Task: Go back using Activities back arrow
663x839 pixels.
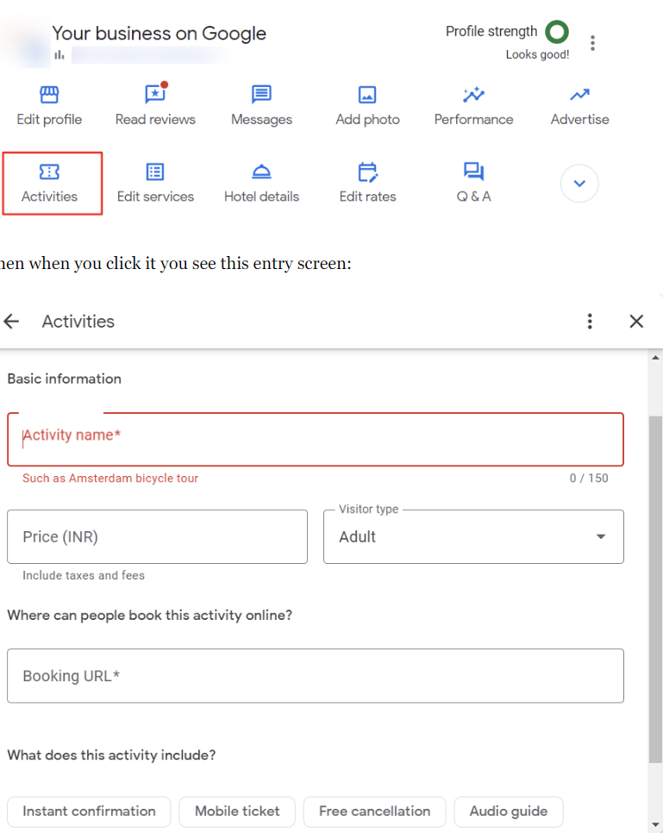Action: (x=12, y=322)
